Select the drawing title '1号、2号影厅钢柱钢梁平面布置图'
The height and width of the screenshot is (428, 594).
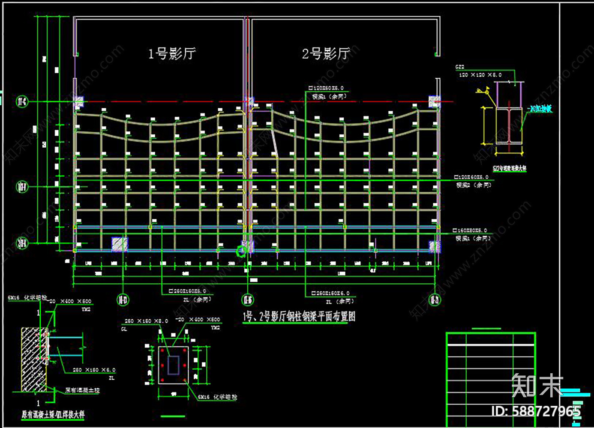click(x=299, y=317)
